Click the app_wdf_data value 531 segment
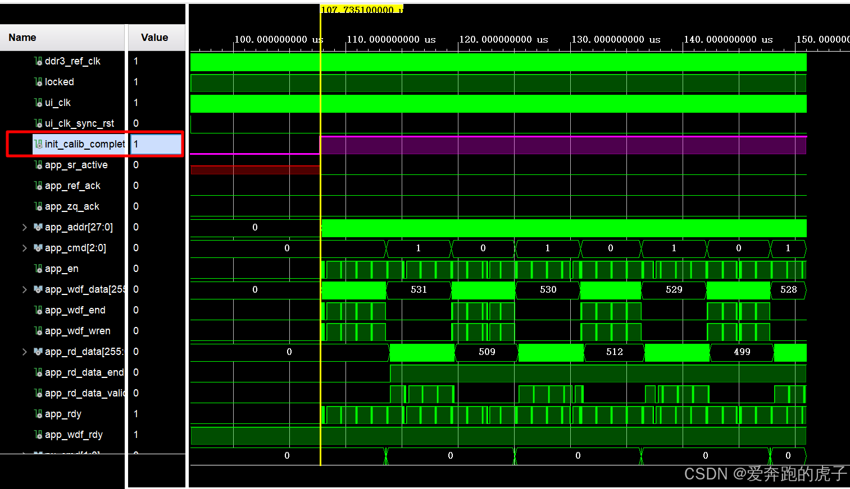The height and width of the screenshot is (489, 850). pos(419,290)
